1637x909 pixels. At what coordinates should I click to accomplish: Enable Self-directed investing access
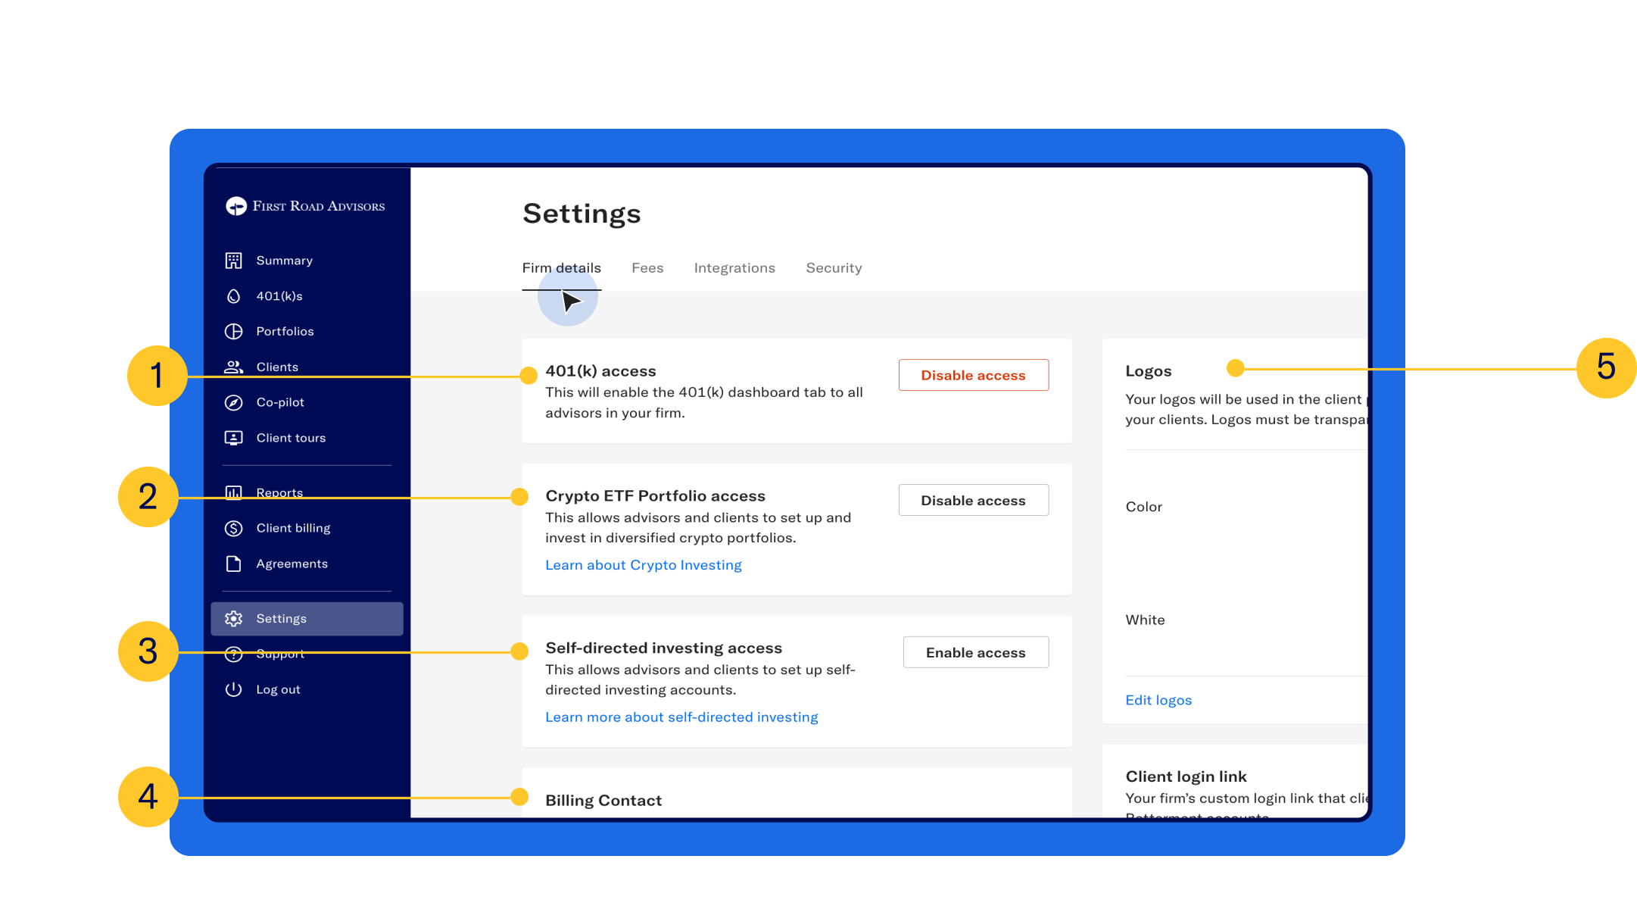(976, 652)
